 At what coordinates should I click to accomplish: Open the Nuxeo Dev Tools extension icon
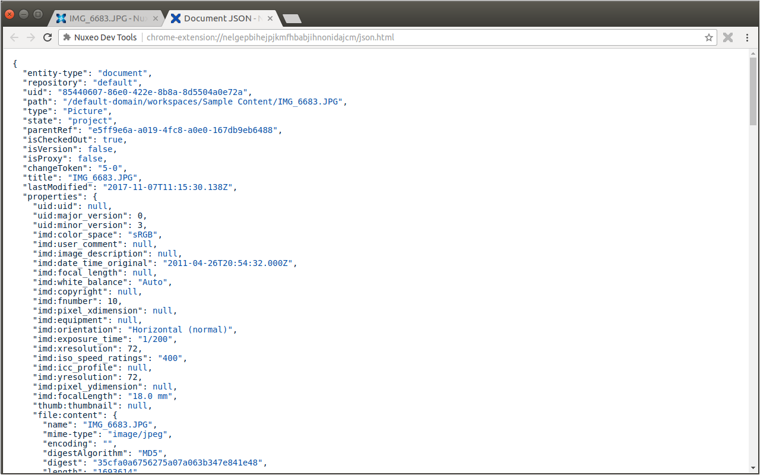click(728, 37)
